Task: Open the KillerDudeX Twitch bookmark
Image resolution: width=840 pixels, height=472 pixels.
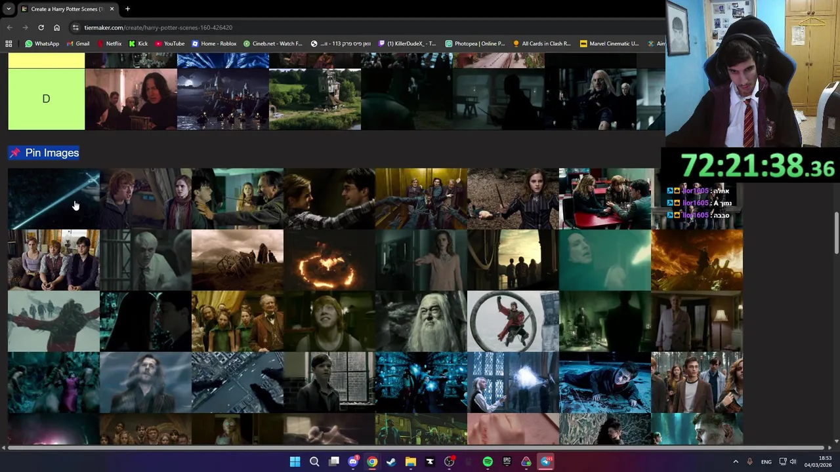Action: [407, 43]
